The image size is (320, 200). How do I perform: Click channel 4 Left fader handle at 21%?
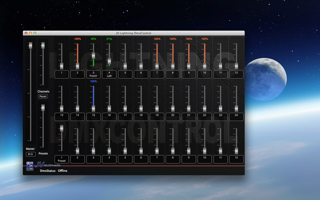click(109, 61)
